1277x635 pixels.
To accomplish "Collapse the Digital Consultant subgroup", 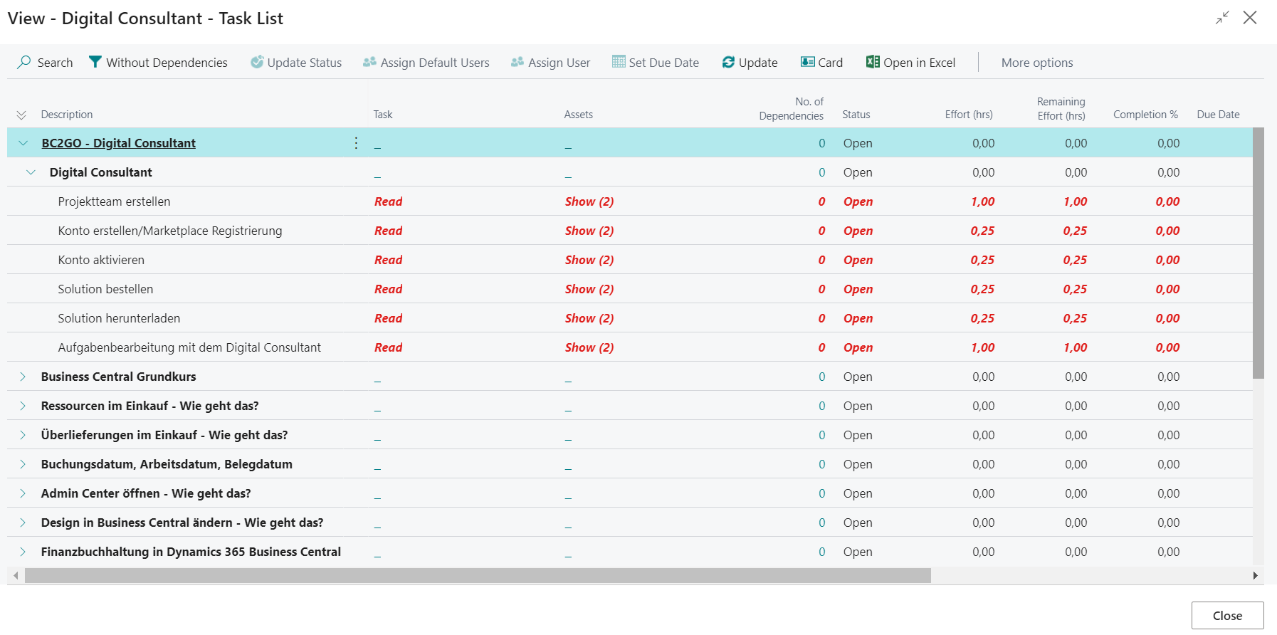I will coord(31,172).
